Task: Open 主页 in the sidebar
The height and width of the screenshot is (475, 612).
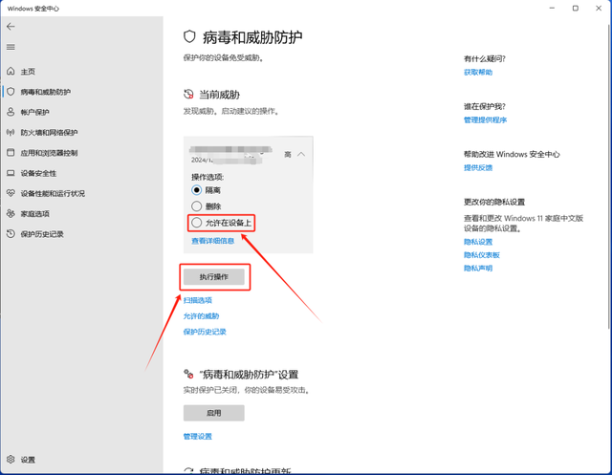Action: point(28,72)
